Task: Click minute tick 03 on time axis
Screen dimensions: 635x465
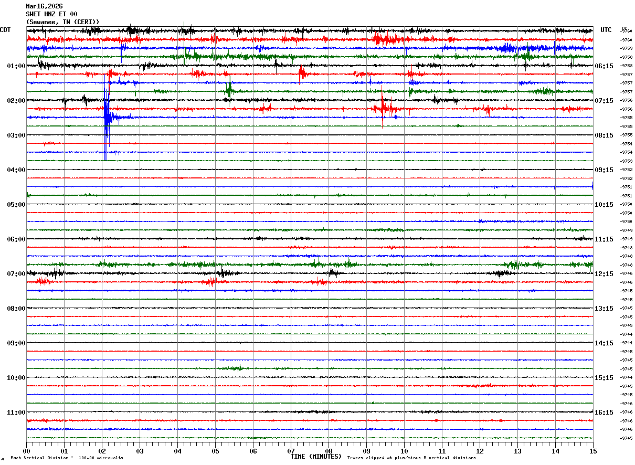Action: click(140, 451)
